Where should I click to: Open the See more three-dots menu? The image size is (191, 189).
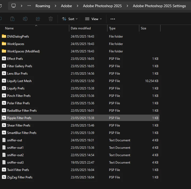click(x=113, y=19)
